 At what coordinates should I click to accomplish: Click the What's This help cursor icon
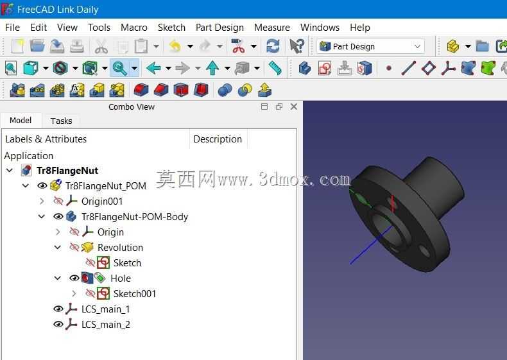[296, 46]
